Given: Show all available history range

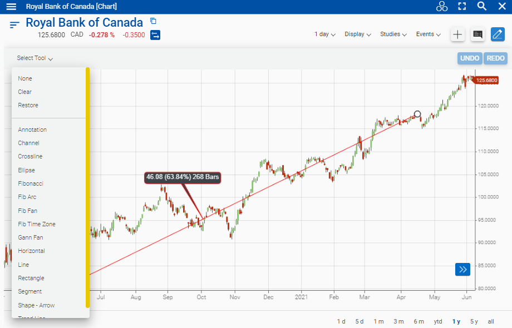Looking at the screenshot, I should pyautogui.click(x=491, y=321).
